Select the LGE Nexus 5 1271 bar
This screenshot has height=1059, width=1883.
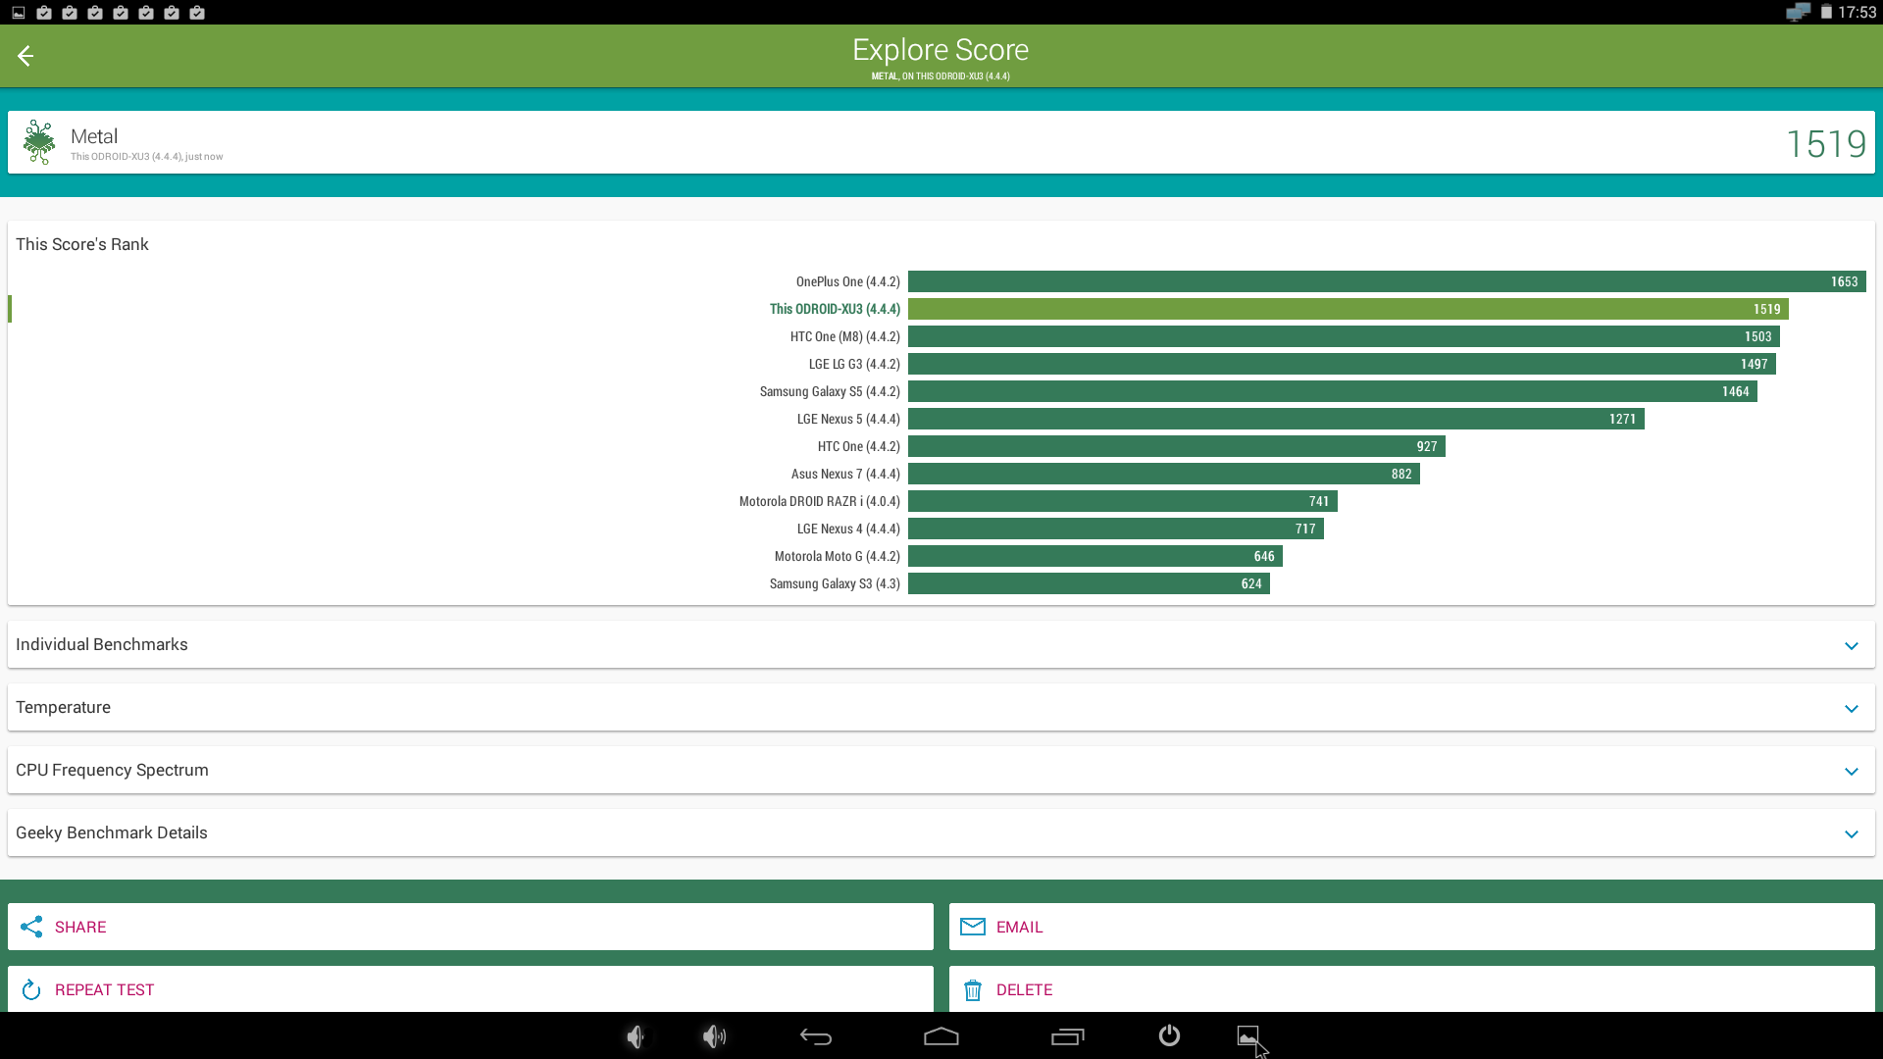[1276, 419]
